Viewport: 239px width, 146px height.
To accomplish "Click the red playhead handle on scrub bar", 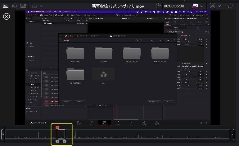I will [x=57, y=127].
